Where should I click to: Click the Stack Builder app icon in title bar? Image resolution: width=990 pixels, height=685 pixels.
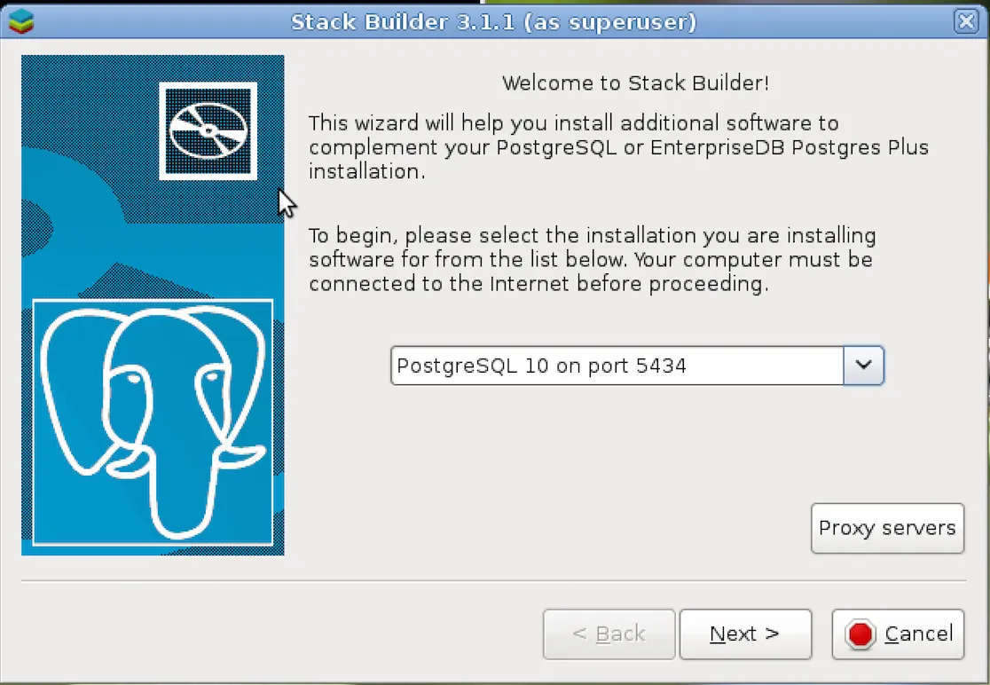21,21
